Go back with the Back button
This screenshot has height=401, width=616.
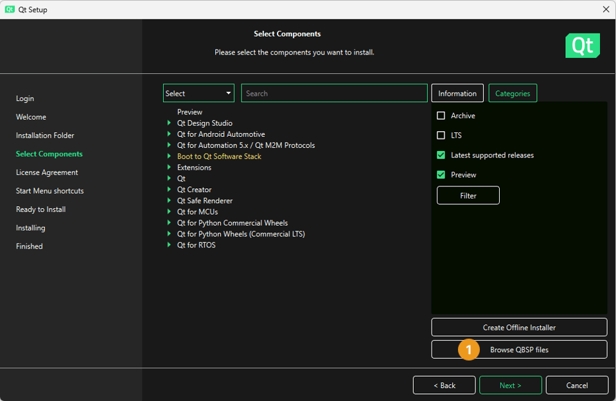click(x=444, y=385)
